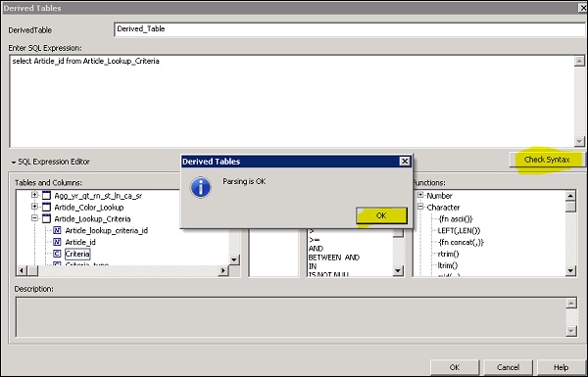This screenshot has height=377, width=588.
Task: Expand the Number functions group
Action: point(420,195)
